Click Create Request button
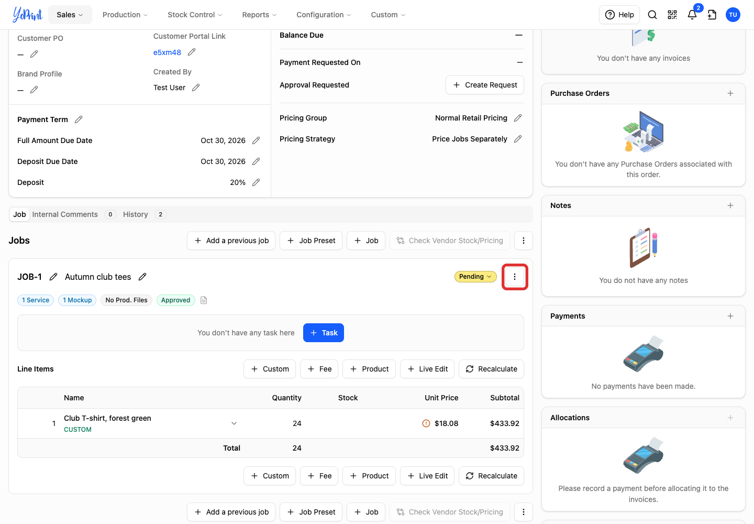The width and height of the screenshot is (754, 524). point(485,85)
